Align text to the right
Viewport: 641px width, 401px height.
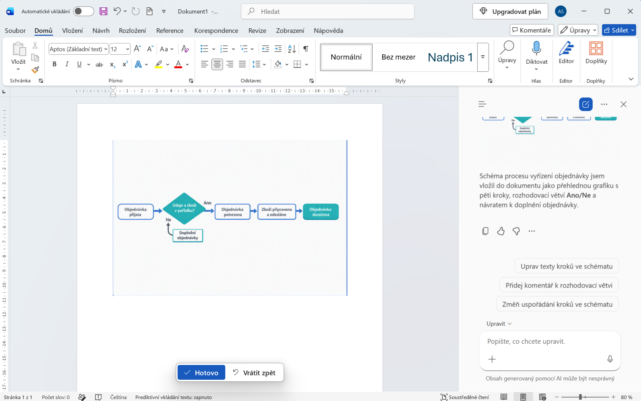pyautogui.click(x=230, y=64)
